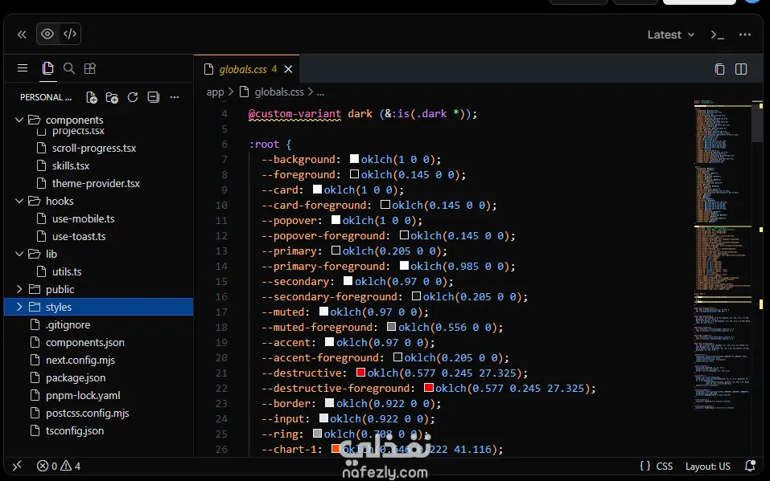Image resolution: width=770 pixels, height=481 pixels.
Task: Collapse the side panel with double chevron
Action: point(22,35)
